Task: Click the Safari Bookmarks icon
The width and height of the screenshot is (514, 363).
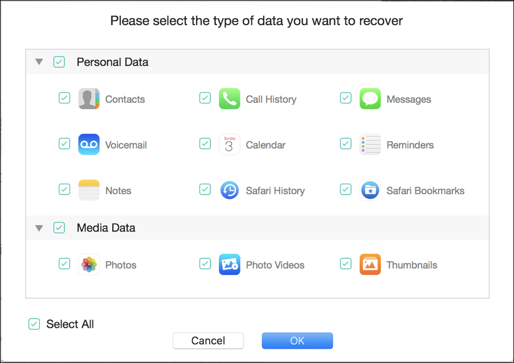Action: [370, 190]
